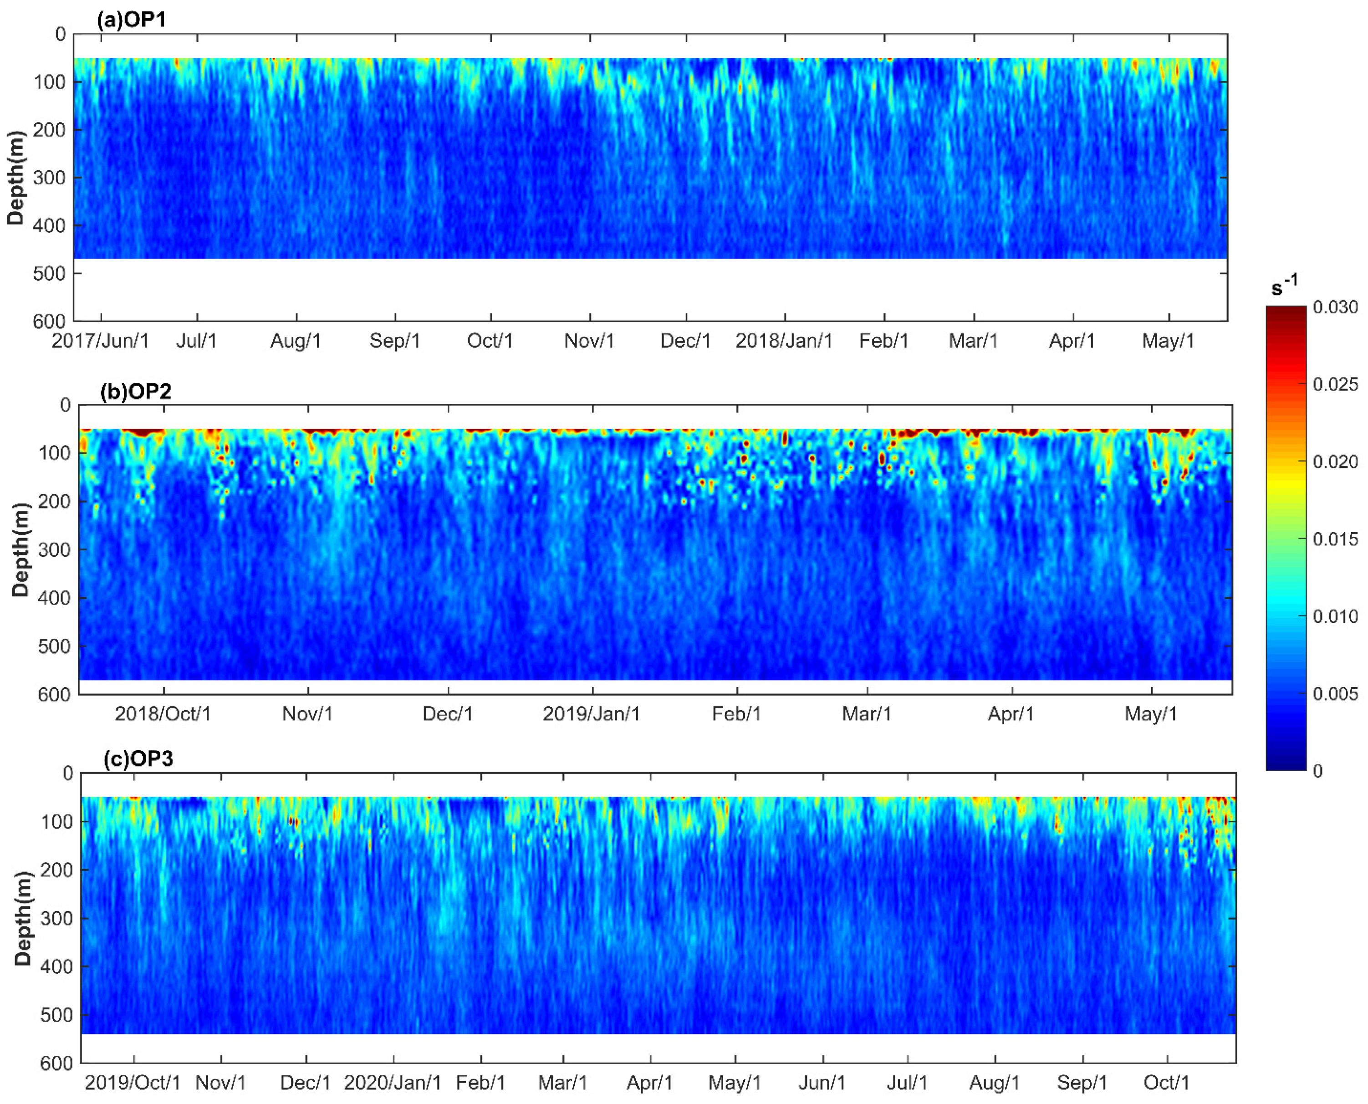Click the 0.005 colorbar tick label

point(1336,694)
